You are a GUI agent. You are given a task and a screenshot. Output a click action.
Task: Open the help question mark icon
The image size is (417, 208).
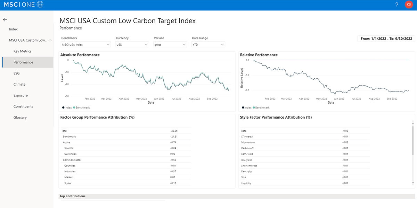(x=397, y=5)
